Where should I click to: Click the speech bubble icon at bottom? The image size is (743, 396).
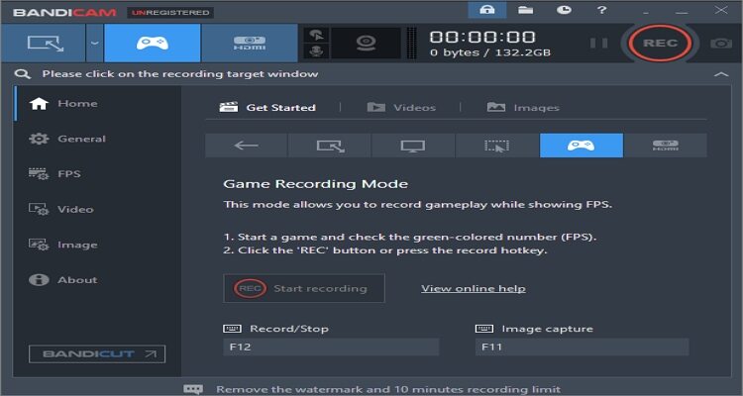coord(193,389)
